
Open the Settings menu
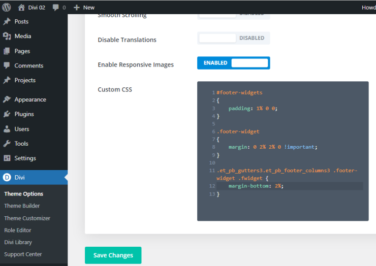tap(34, 158)
